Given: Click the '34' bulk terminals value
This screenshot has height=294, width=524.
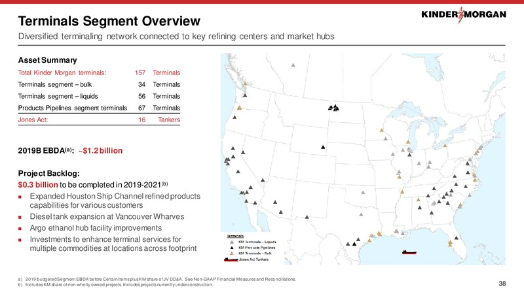Looking at the screenshot, I should click(141, 84).
